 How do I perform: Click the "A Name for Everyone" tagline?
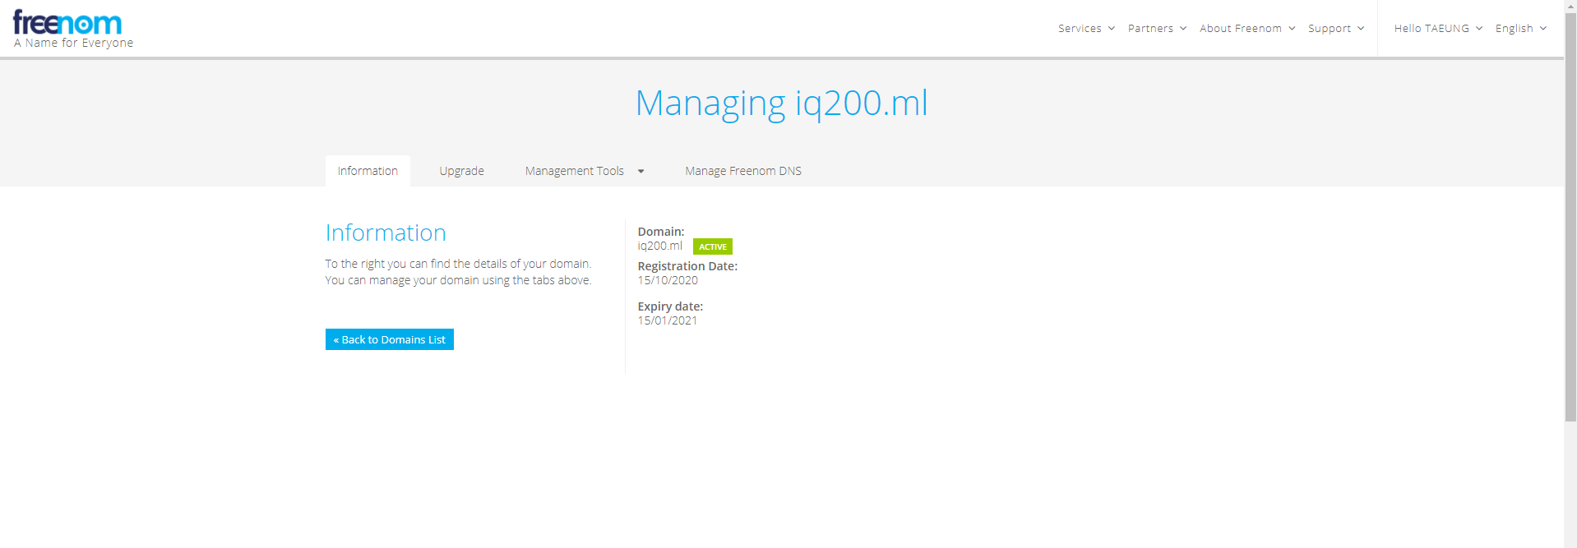(73, 43)
